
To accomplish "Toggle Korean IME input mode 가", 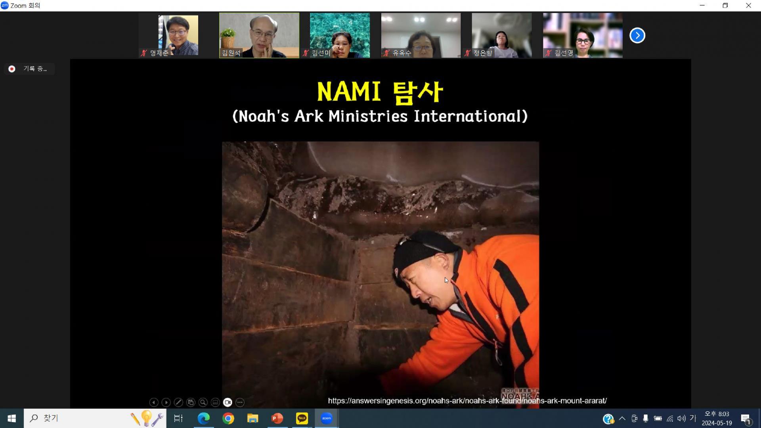I will 693,418.
